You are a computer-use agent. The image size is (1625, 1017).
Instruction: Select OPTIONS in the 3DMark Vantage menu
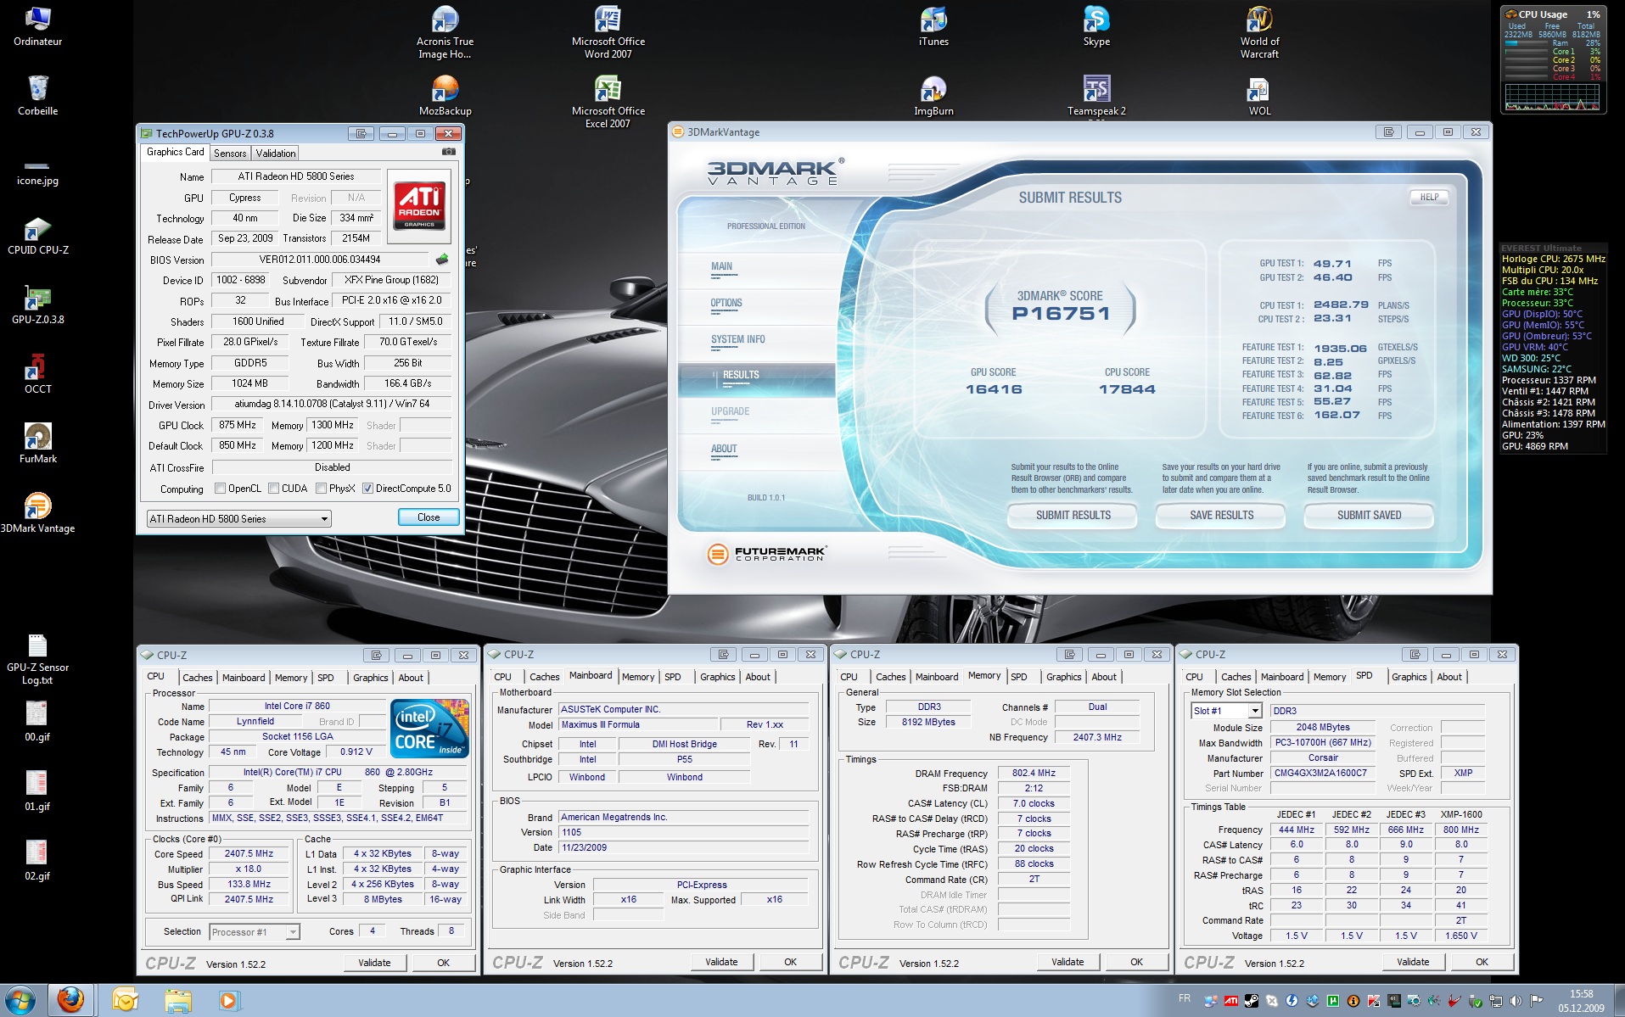click(x=726, y=303)
